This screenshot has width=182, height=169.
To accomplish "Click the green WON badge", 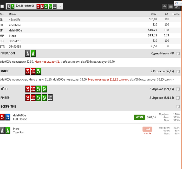I will (x=139, y=117).
